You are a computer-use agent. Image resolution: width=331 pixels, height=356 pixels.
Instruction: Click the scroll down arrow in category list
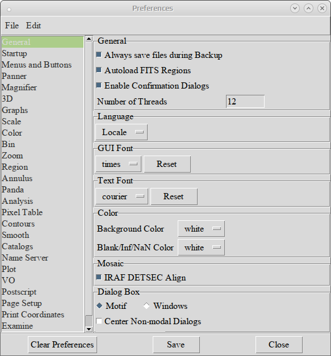click(x=89, y=329)
